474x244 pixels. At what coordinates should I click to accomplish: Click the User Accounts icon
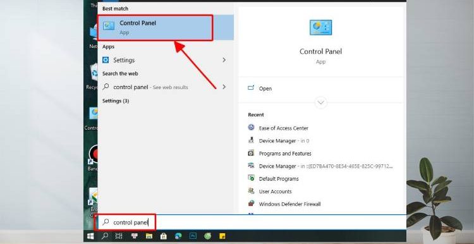click(x=251, y=191)
